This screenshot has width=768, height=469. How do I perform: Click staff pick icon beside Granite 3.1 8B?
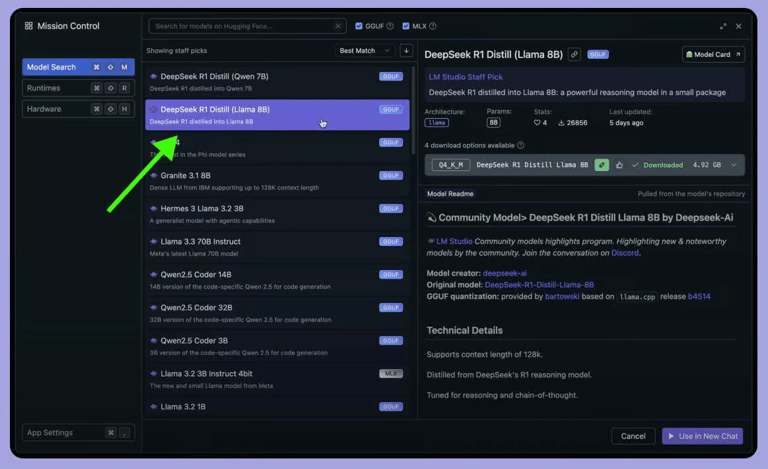click(x=153, y=176)
